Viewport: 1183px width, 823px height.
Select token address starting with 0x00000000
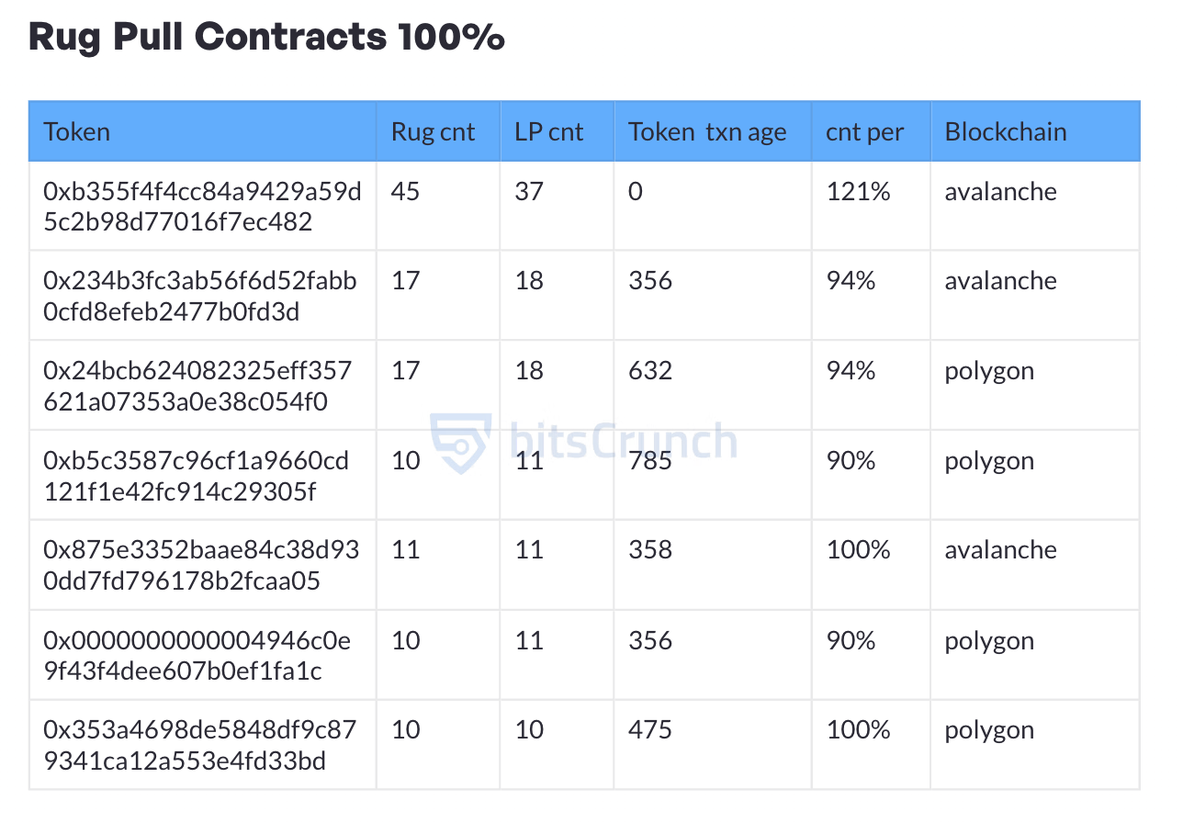coord(197,655)
